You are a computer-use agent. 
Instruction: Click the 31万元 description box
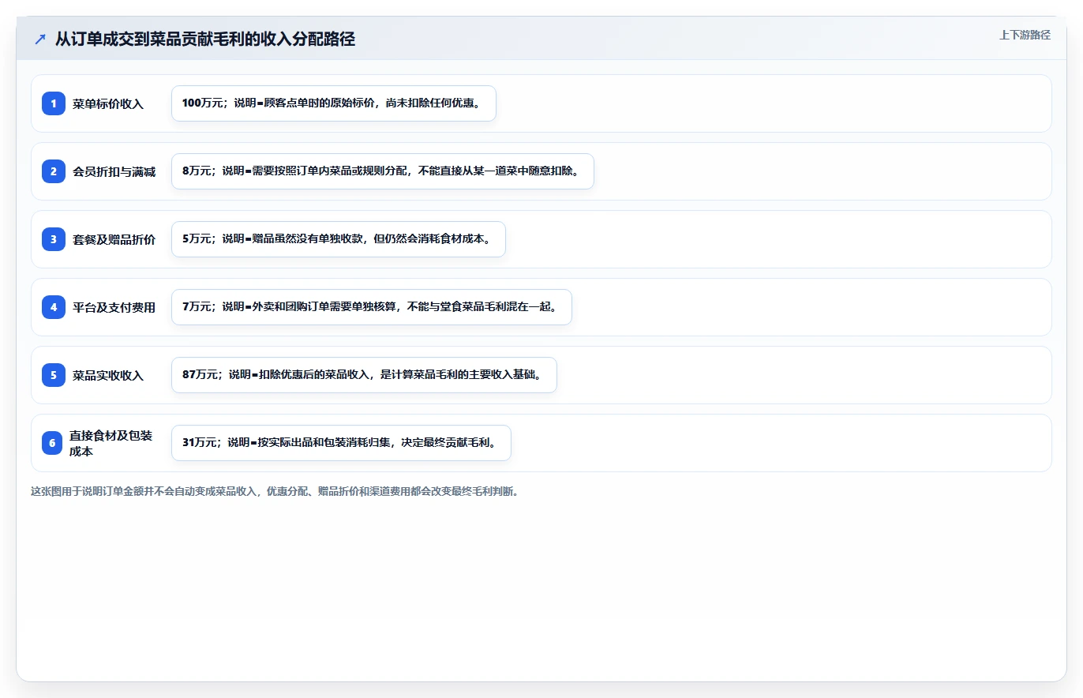341,443
